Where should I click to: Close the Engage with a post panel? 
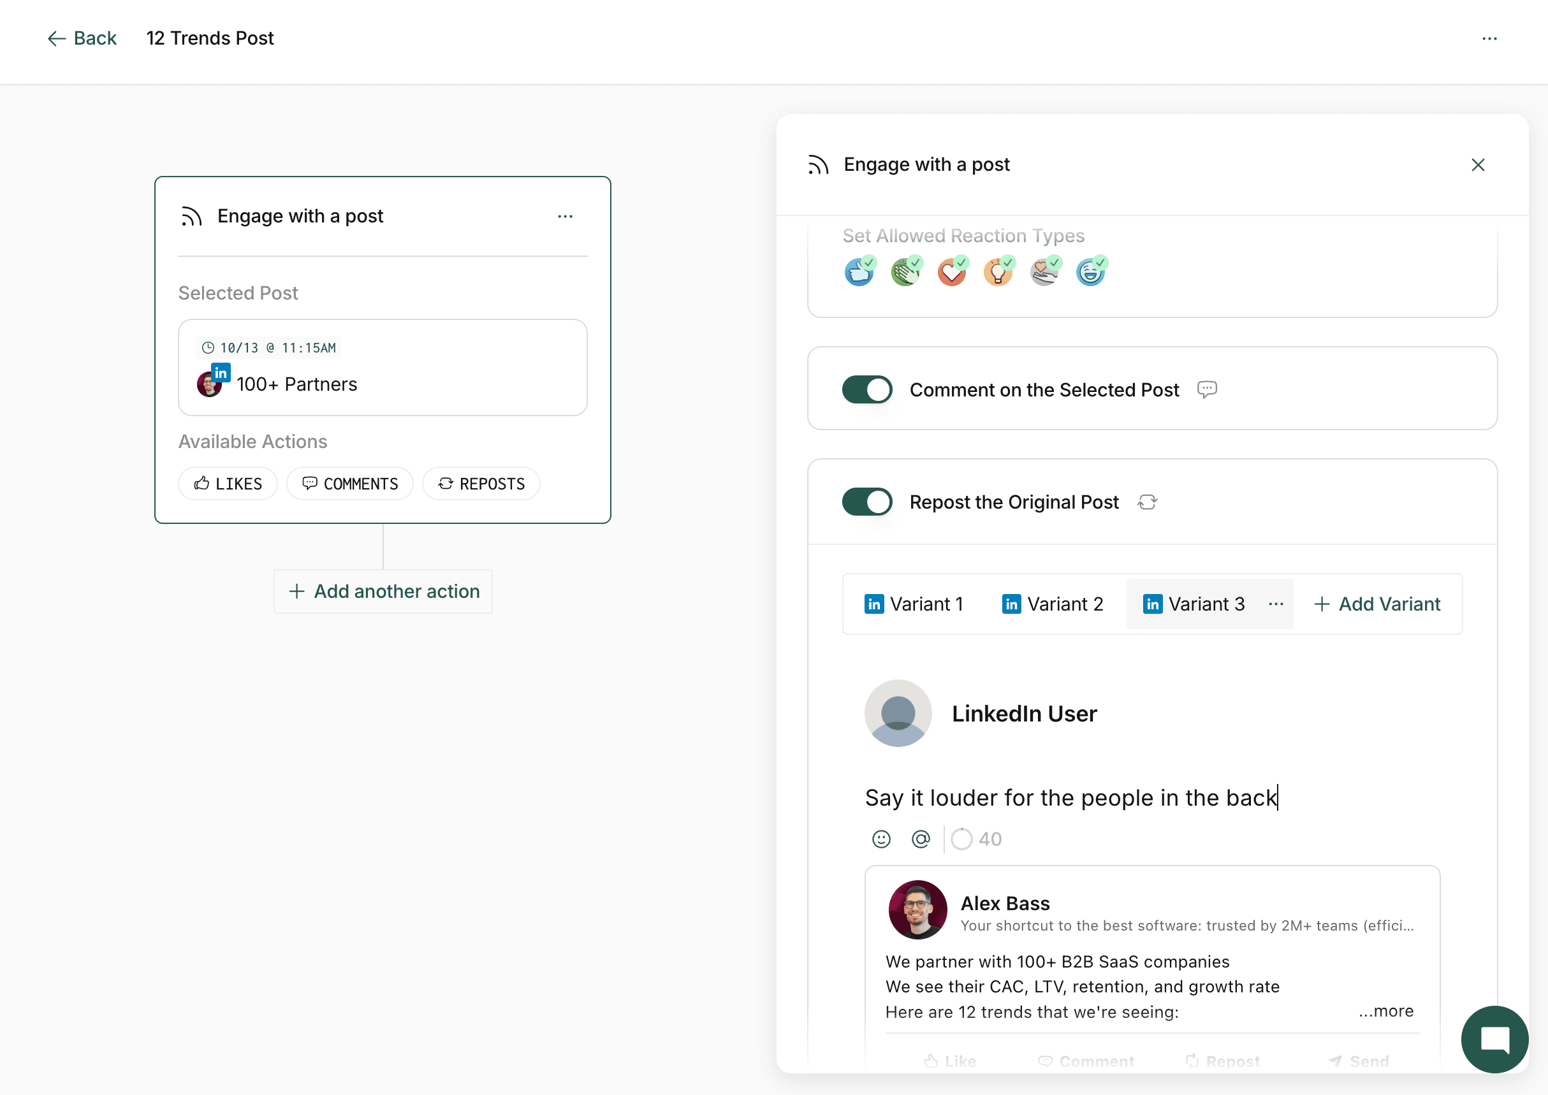point(1478,165)
